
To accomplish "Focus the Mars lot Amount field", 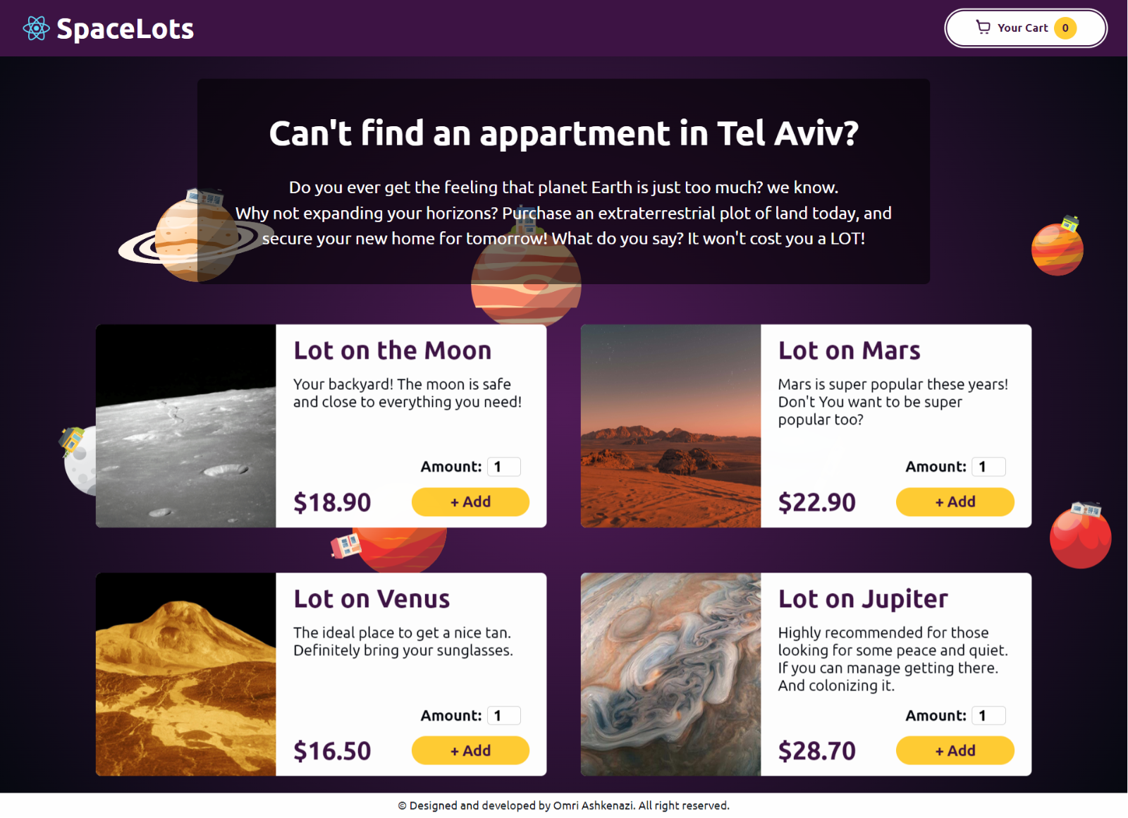I will (x=989, y=467).
